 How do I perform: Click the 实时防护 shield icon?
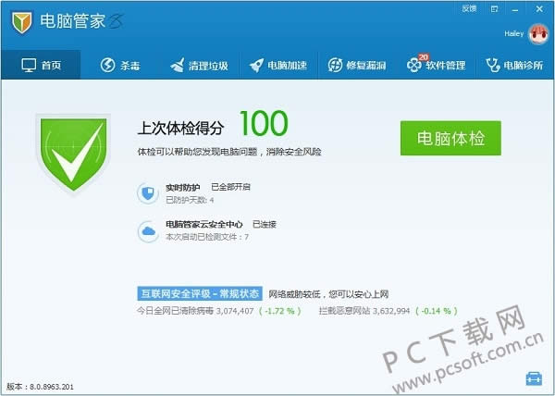(148, 193)
